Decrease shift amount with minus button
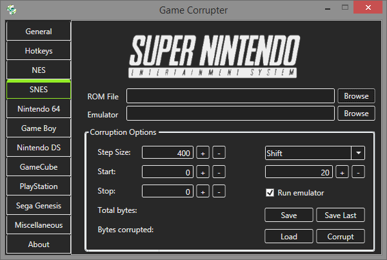387x260 pixels. pos(358,172)
